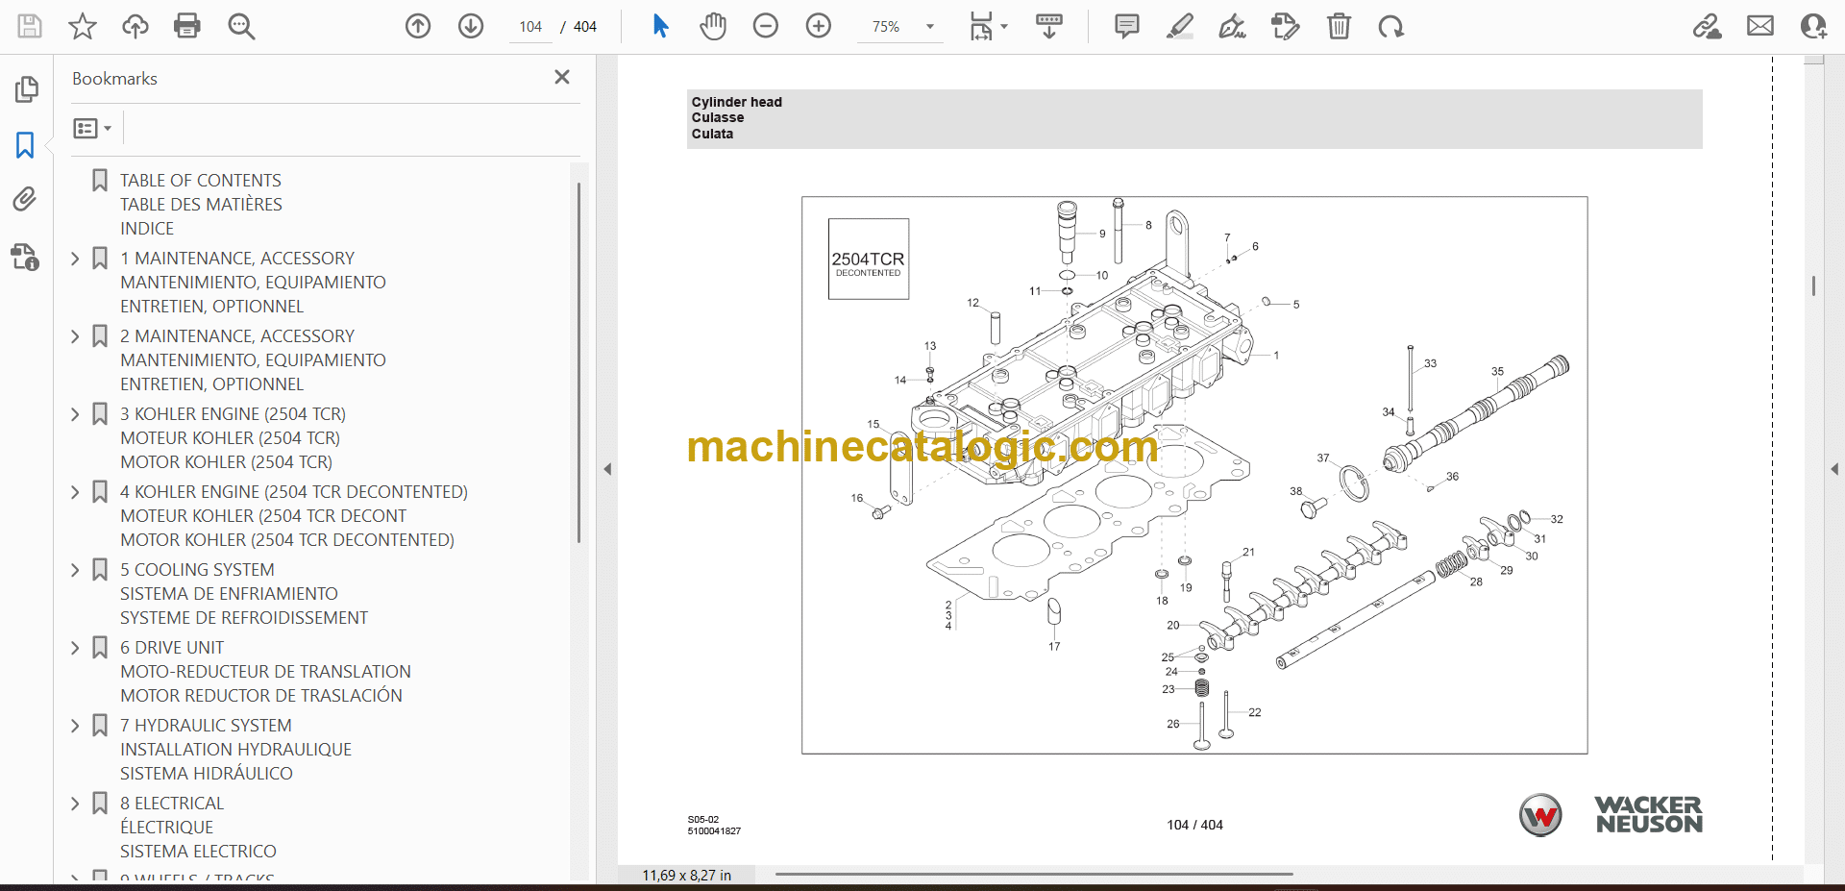Send the file by email
The width and height of the screenshot is (1845, 891).
(1760, 26)
